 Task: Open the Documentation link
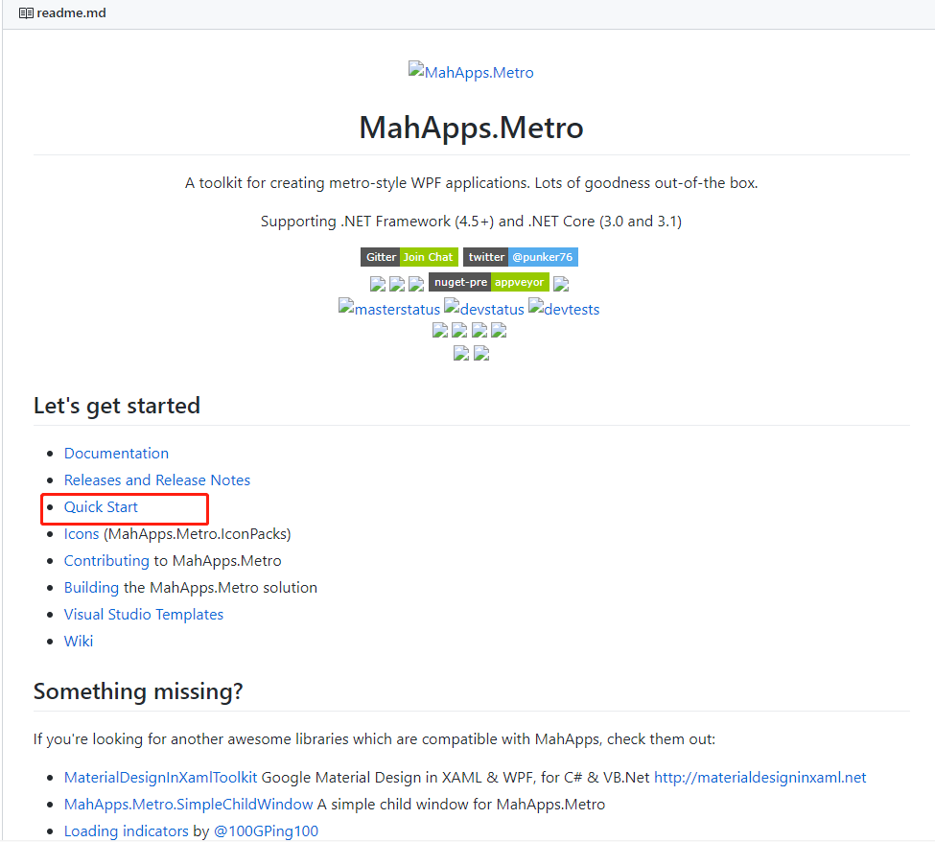(116, 454)
